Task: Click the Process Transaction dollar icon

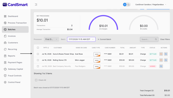Action: tap(5, 23)
